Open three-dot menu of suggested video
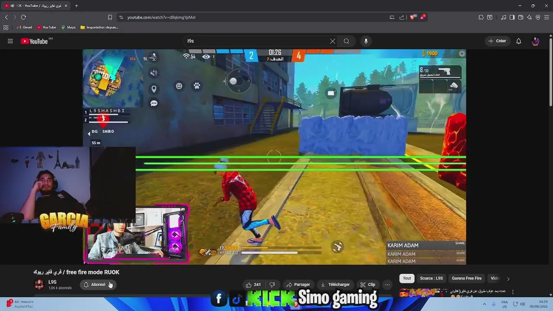553x311 pixels. [513, 292]
